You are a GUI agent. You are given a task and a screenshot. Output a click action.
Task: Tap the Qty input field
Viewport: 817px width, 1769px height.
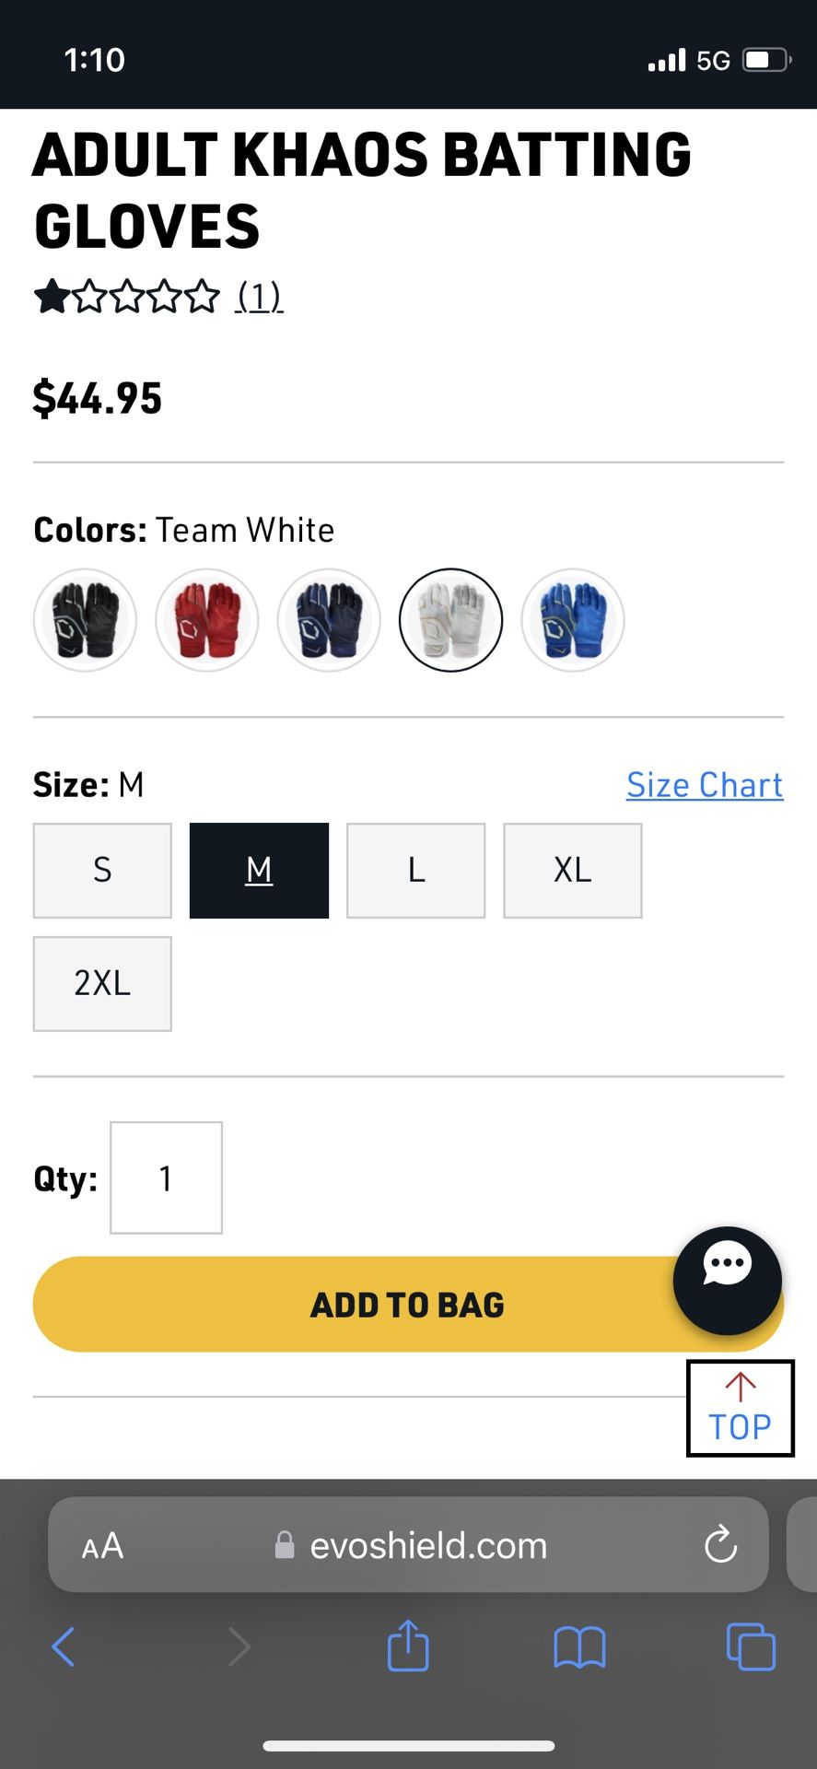pyautogui.click(x=166, y=1177)
